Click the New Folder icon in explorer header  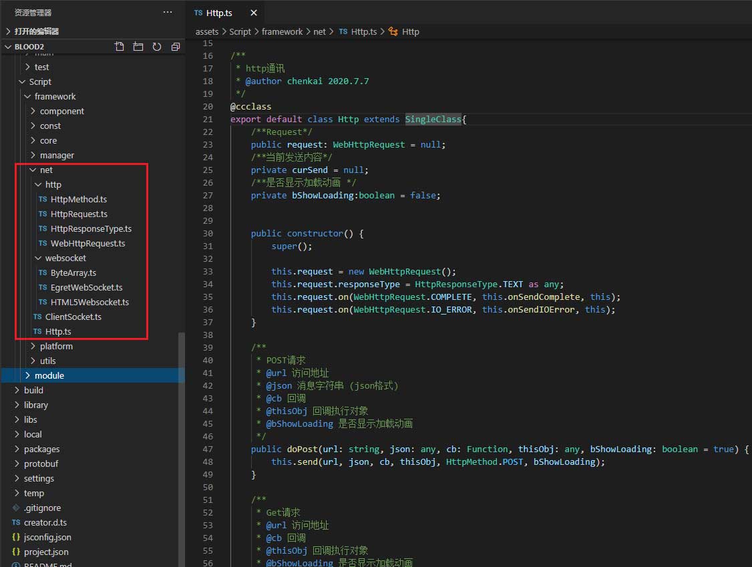pyautogui.click(x=138, y=47)
